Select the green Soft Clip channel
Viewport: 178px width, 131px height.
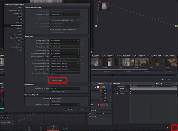coord(103,105)
